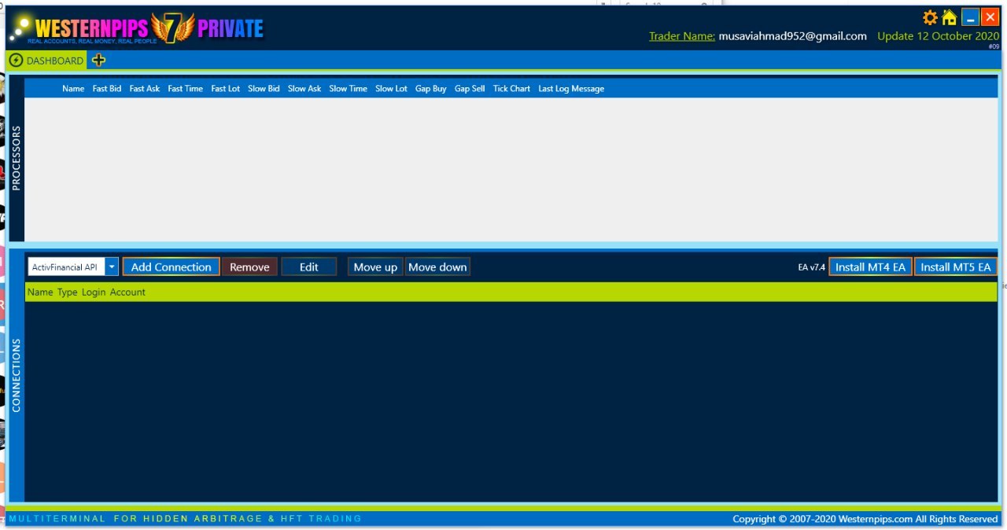Click the Install MT4 EA button

pyautogui.click(x=870, y=267)
